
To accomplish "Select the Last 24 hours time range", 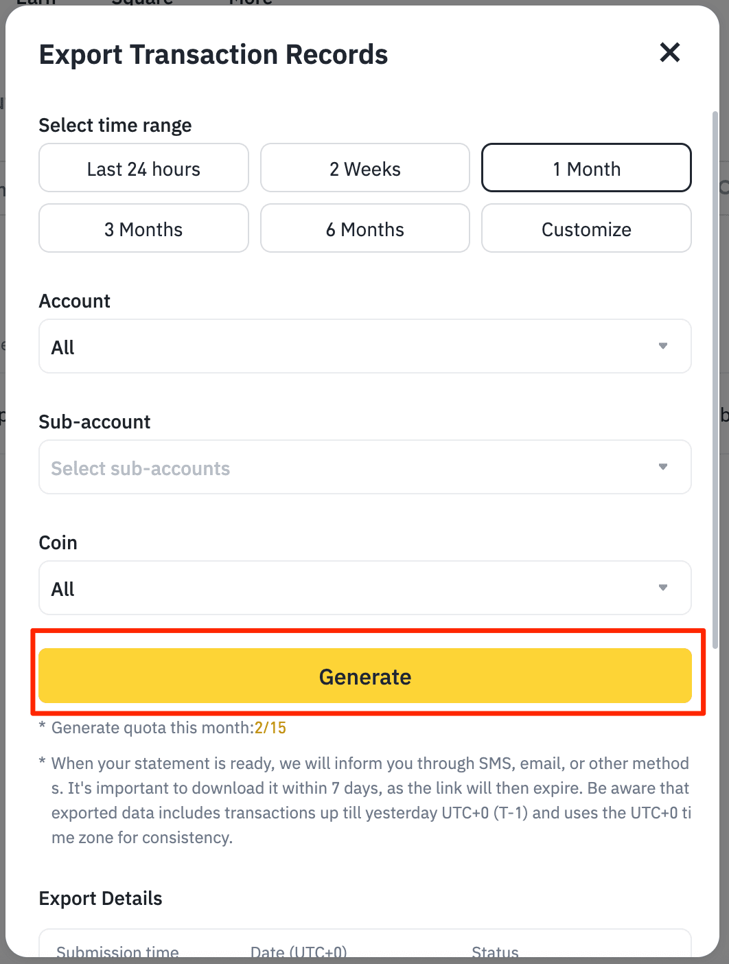I will pos(143,168).
